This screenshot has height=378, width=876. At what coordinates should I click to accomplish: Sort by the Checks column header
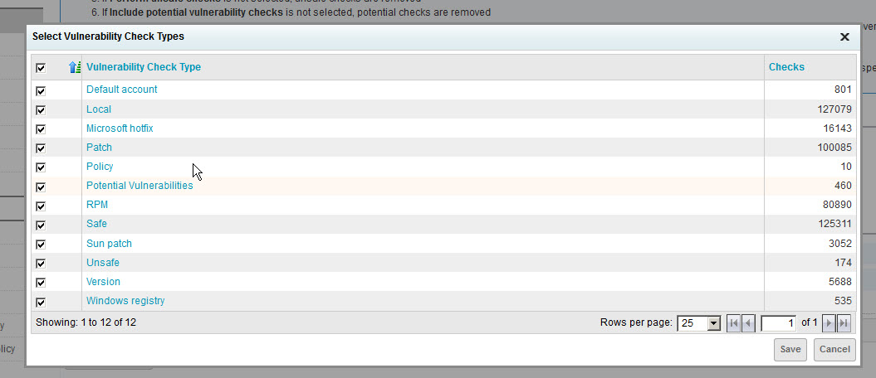[786, 67]
